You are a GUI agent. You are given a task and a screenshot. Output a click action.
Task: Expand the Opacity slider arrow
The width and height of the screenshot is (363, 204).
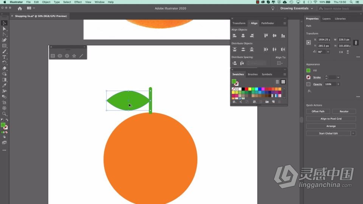coord(338,84)
